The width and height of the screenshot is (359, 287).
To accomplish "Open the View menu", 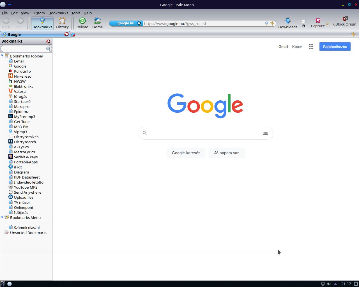I will pyautogui.click(x=25, y=13).
